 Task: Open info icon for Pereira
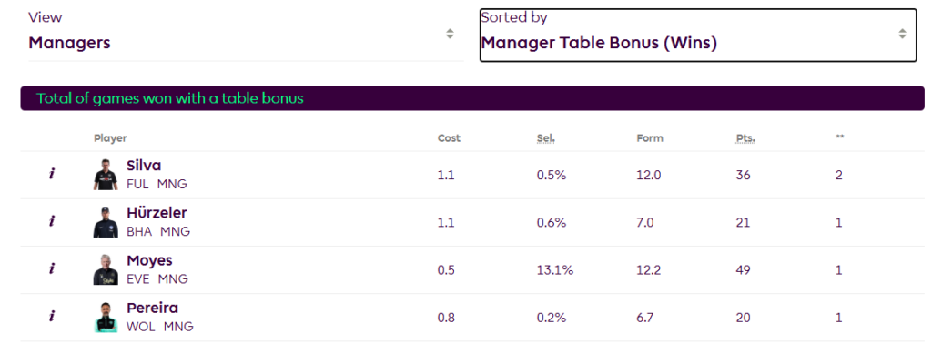tap(52, 317)
